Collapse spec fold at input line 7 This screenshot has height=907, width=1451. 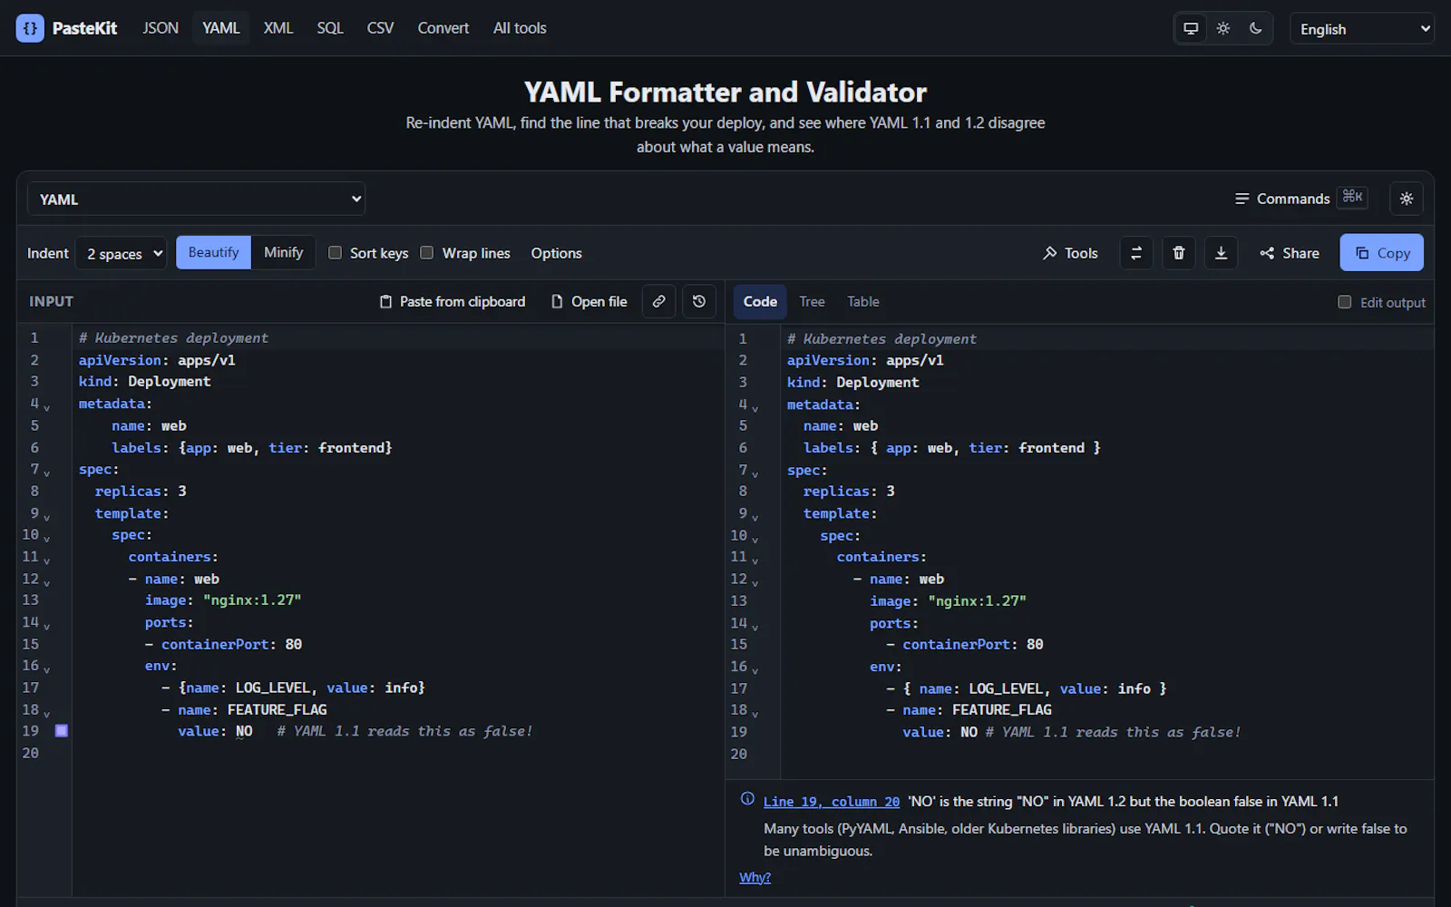47,473
